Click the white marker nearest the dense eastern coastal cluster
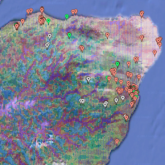The width and height of the screenshot is (165, 165). point(123,98)
